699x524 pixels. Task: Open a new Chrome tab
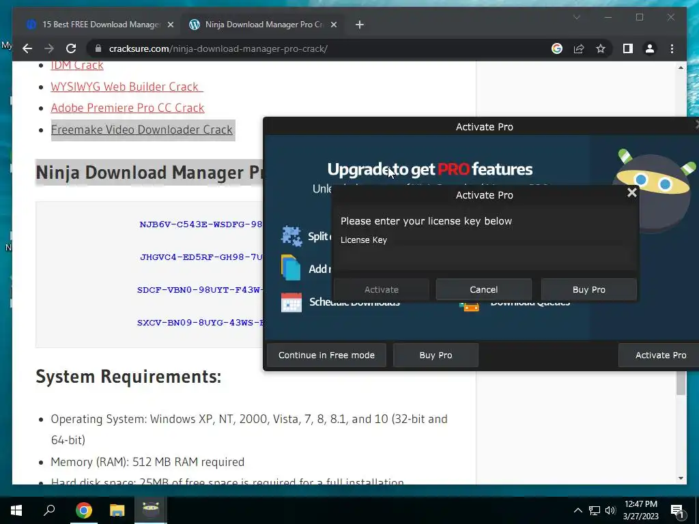point(359,25)
